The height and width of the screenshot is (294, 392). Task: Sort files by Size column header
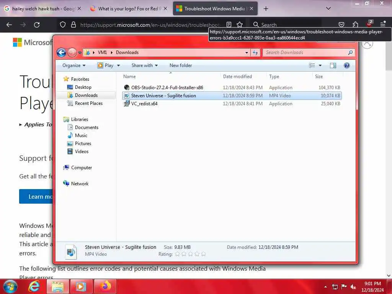point(328,77)
